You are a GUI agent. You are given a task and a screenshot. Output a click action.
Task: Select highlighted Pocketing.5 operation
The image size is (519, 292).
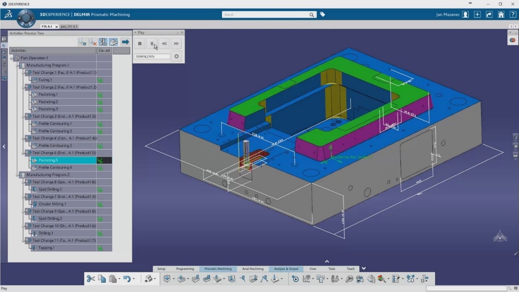pos(48,160)
